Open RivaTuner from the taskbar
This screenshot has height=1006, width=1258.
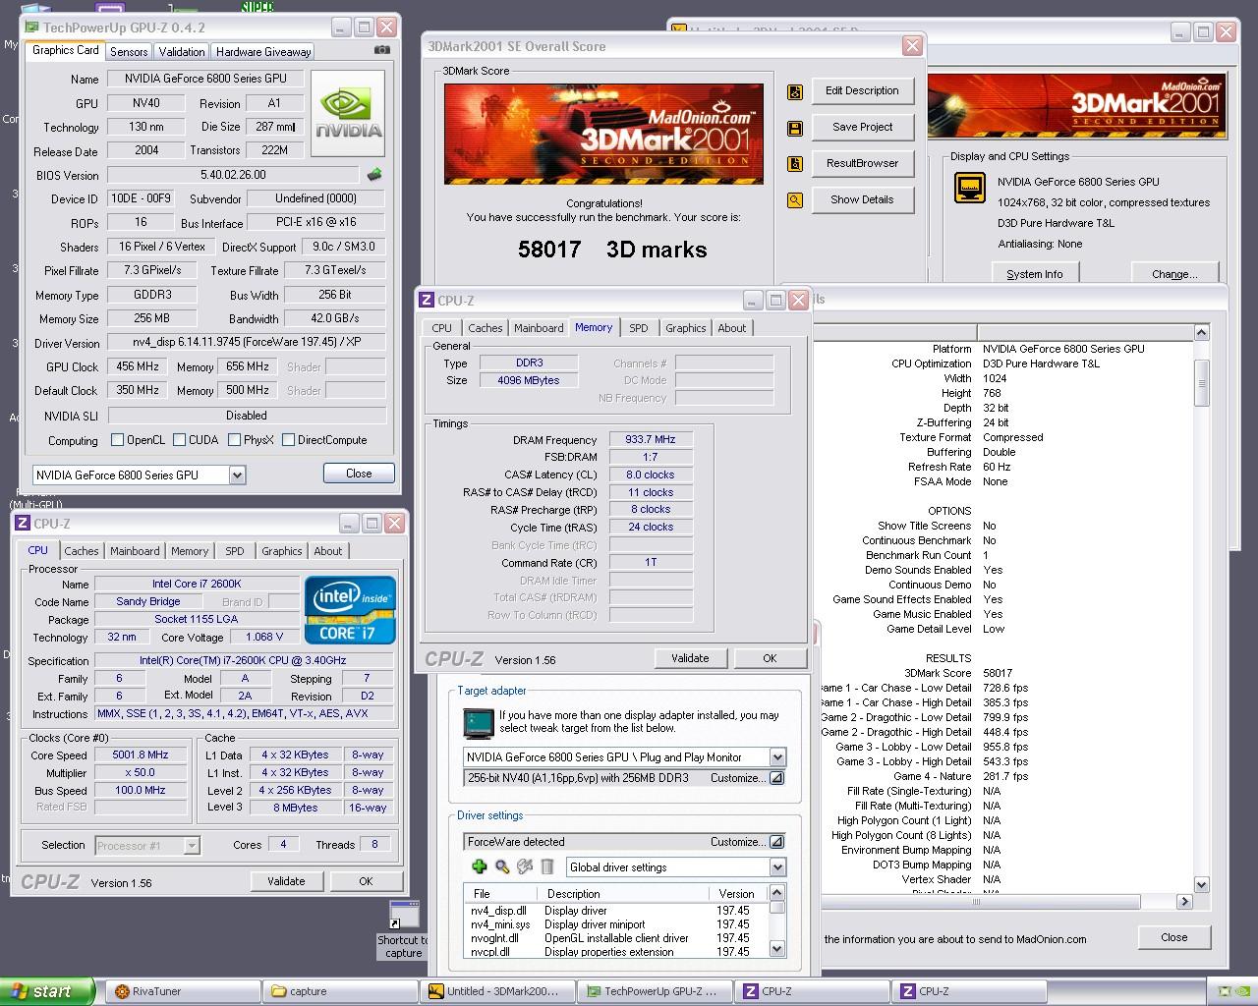coord(183,991)
